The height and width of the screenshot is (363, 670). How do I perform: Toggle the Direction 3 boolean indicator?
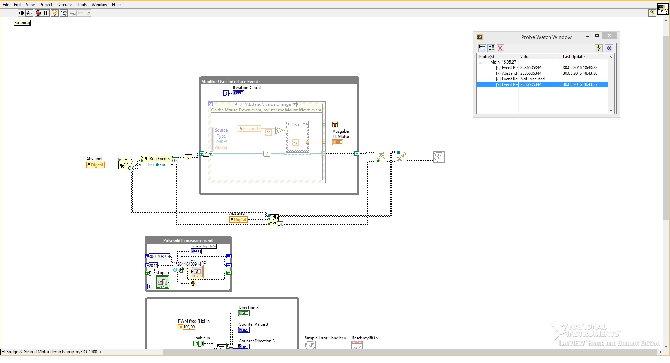pyautogui.click(x=244, y=313)
